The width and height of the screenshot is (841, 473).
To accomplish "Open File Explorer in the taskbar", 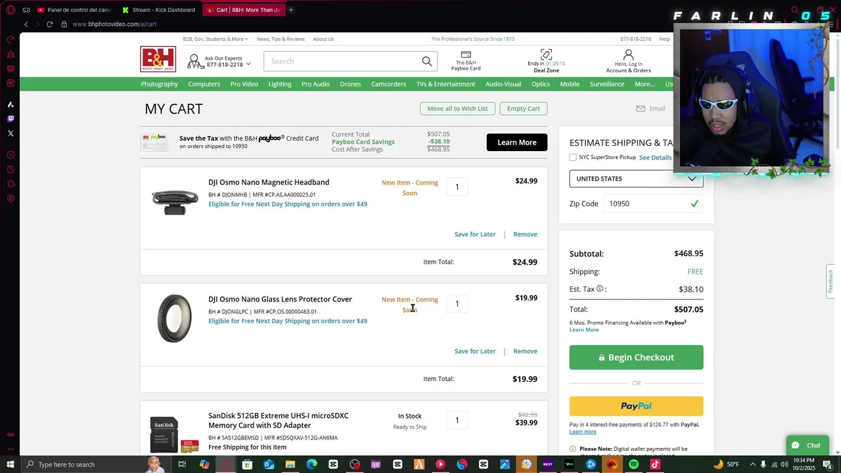I will click(x=290, y=464).
